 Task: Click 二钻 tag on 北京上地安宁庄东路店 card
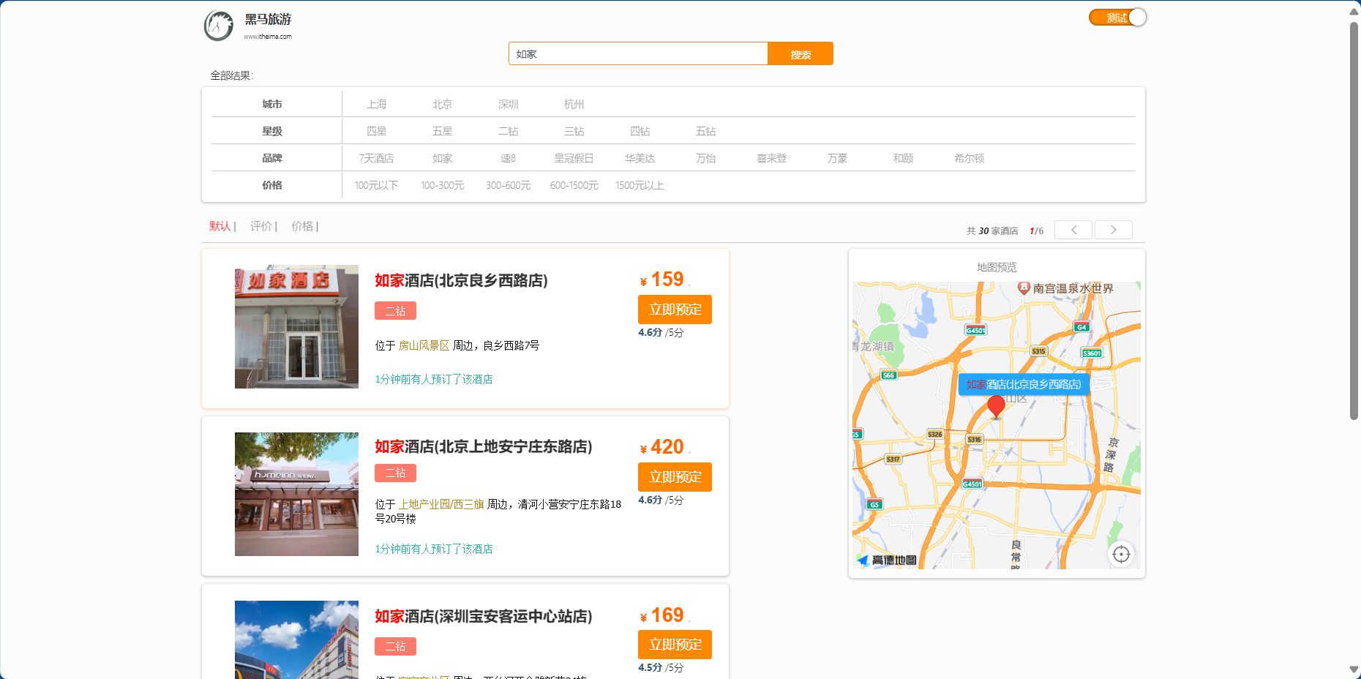pyautogui.click(x=395, y=473)
